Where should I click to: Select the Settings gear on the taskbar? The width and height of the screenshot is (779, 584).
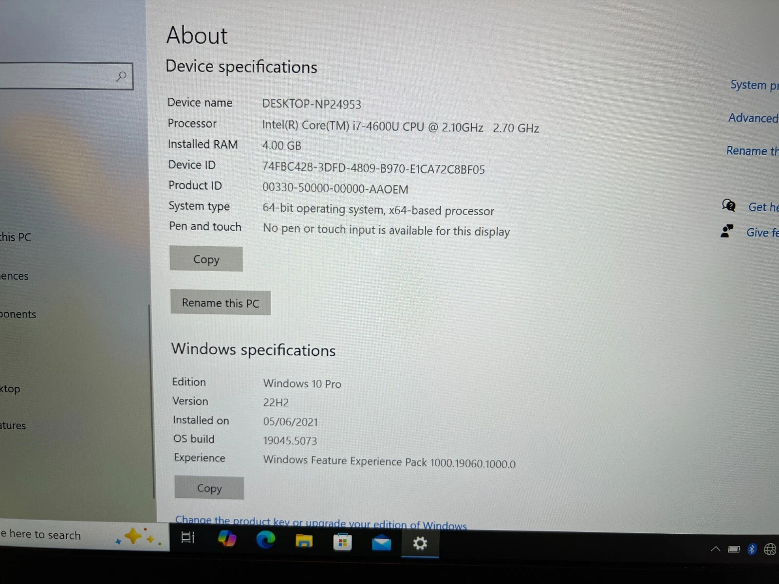coord(420,543)
